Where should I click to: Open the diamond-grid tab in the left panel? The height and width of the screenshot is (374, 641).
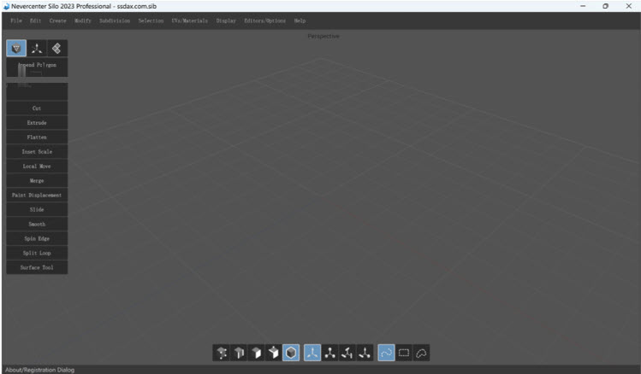56,49
